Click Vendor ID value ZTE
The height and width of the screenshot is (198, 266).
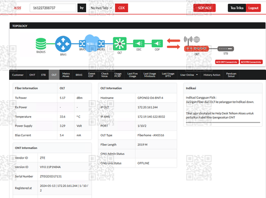[x=43, y=158]
